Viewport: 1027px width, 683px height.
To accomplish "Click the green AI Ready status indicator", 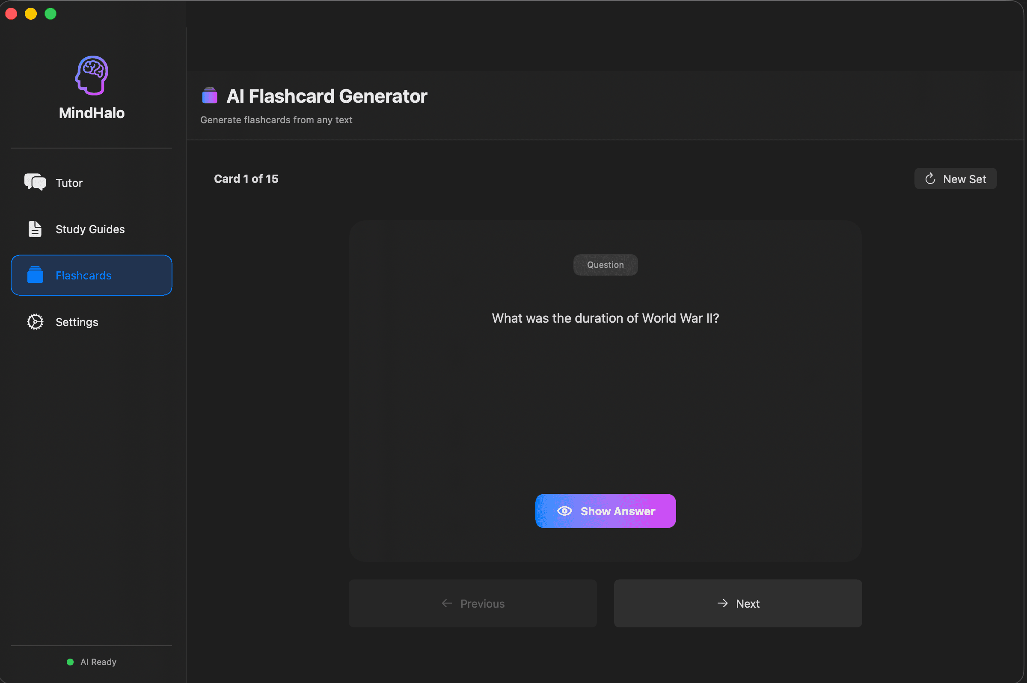I will 70,662.
